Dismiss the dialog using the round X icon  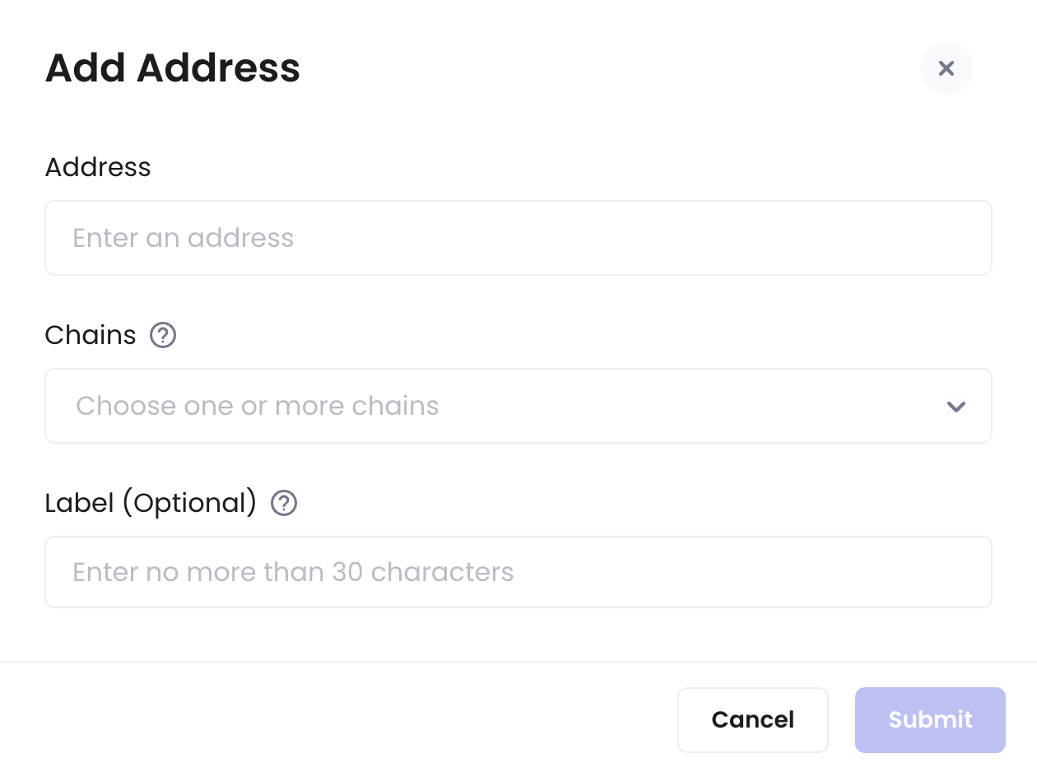coord(946,68)
